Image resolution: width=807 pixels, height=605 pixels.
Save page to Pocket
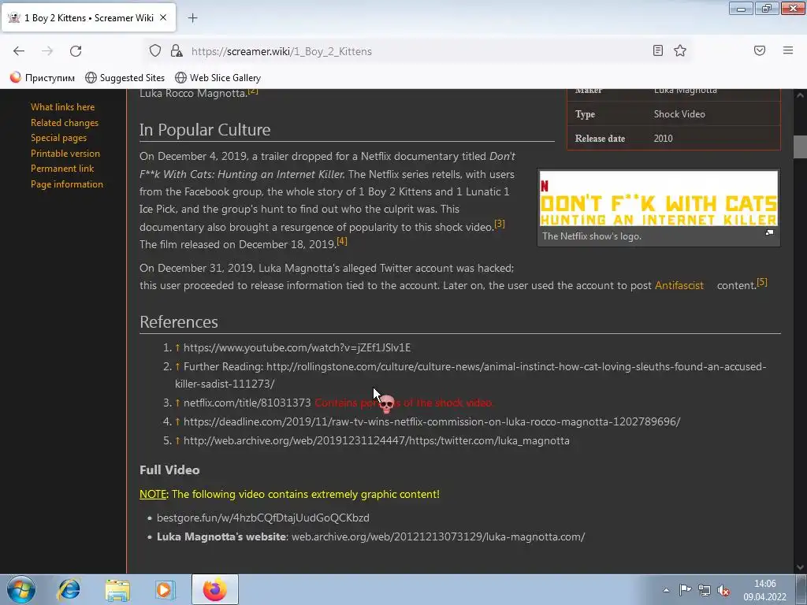tap(760, 50)
